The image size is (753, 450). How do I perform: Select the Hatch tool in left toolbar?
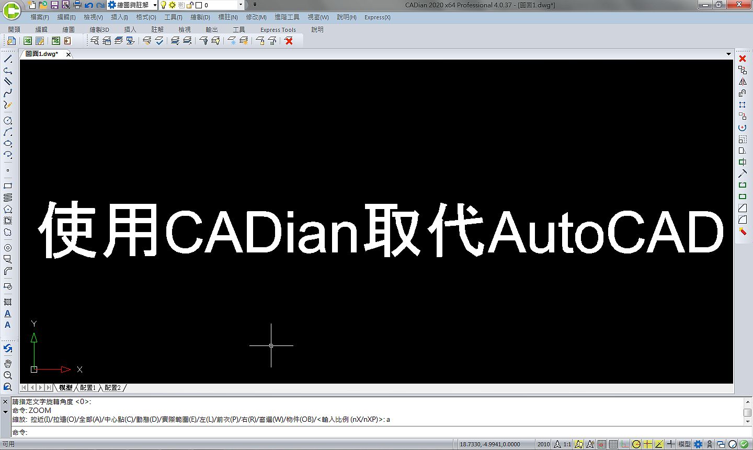(8, 302)
